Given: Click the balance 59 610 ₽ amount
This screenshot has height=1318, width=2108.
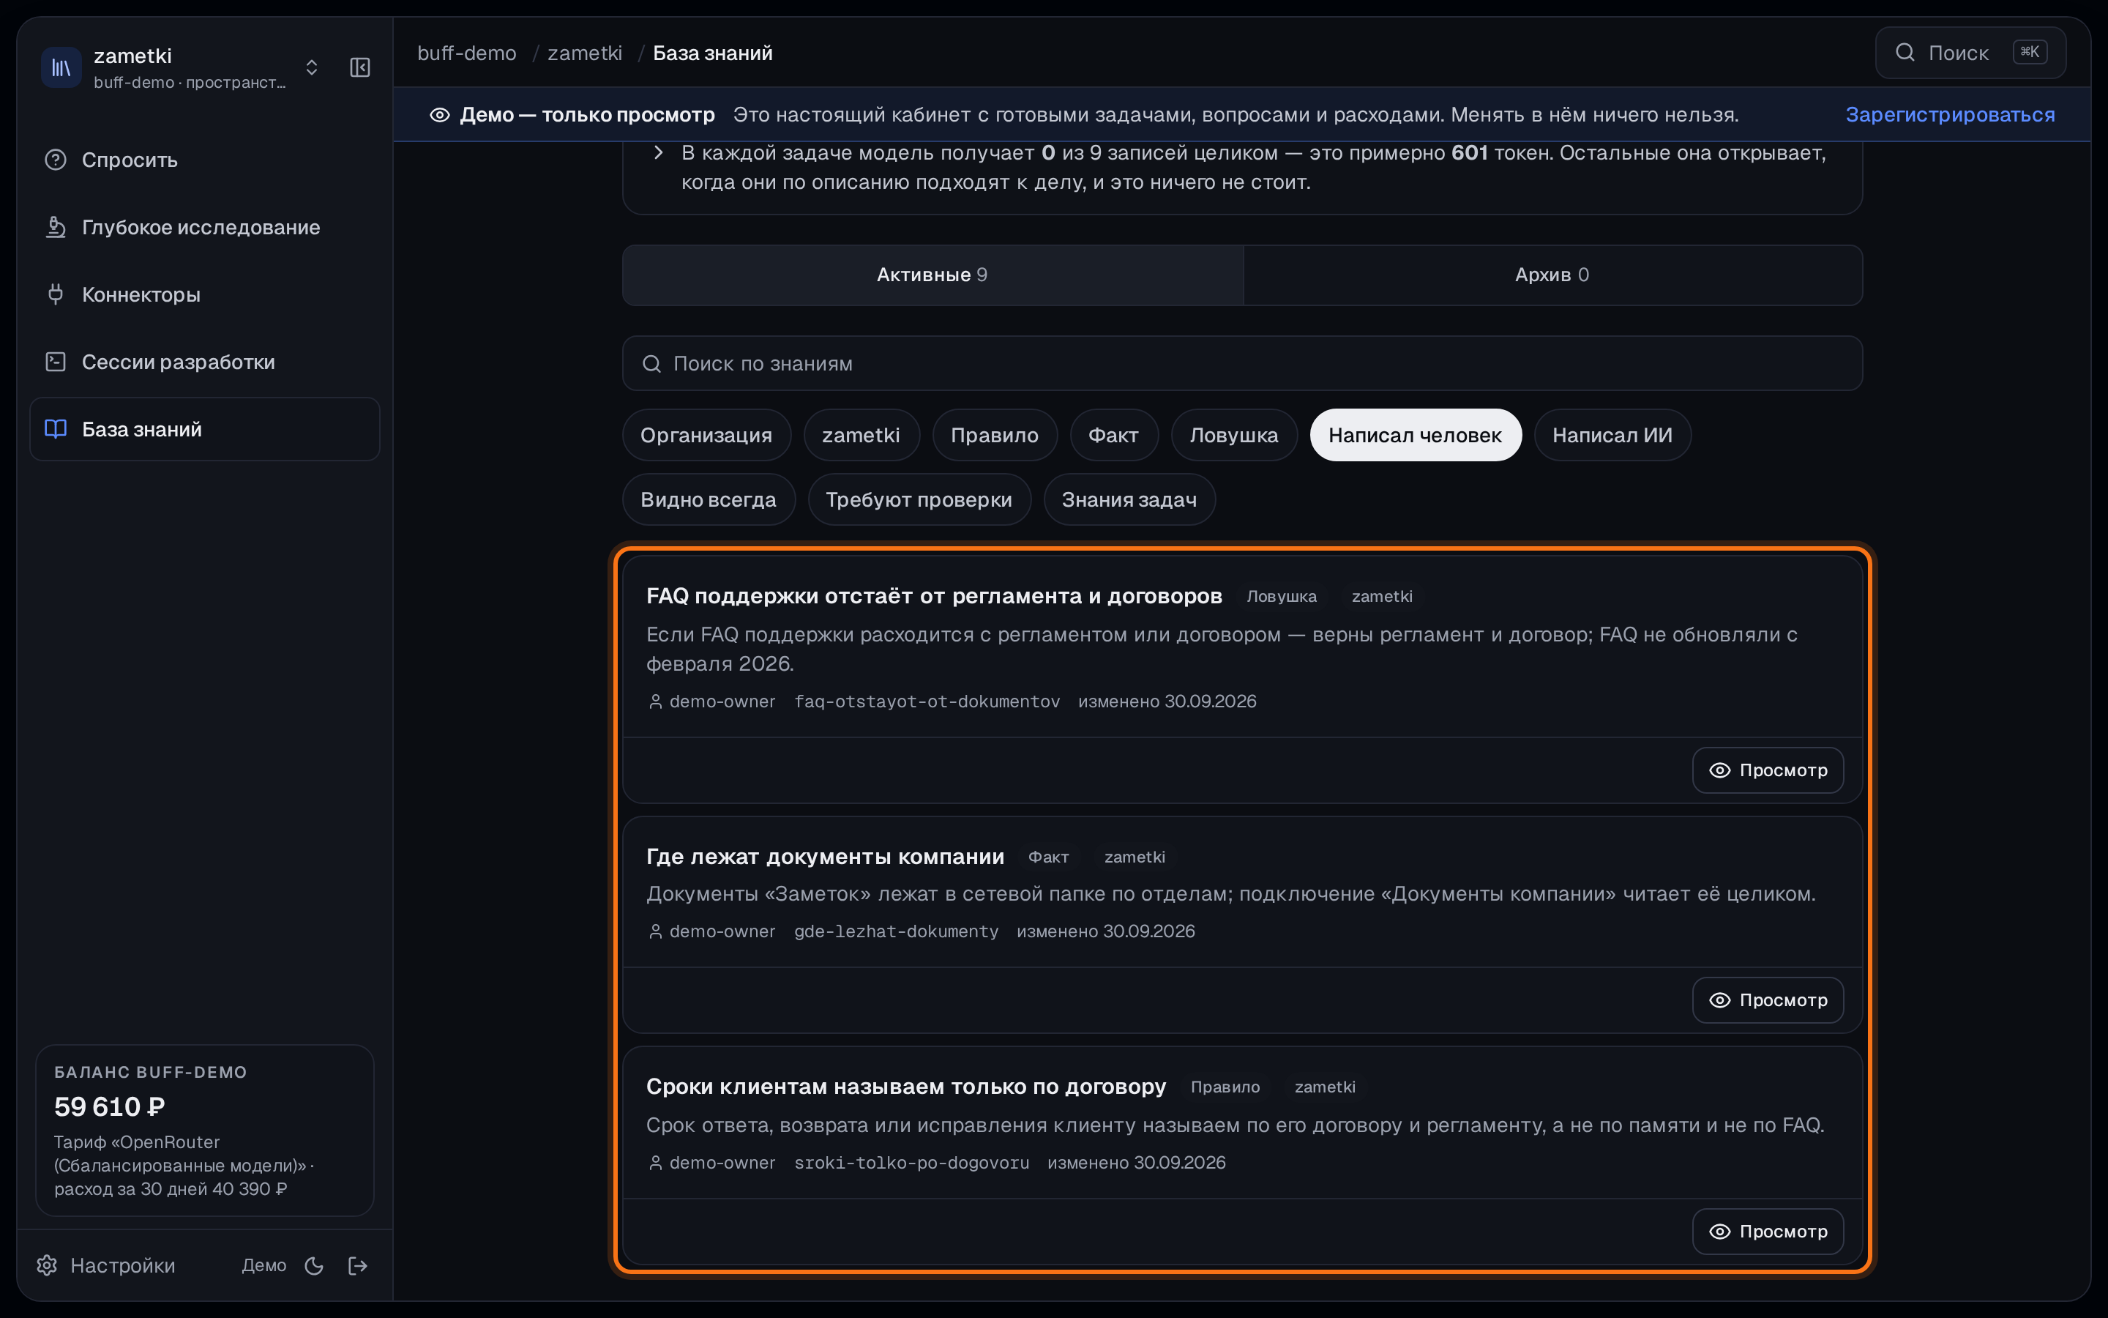Looking at the screenshot, I should (x=110, y=1106).
